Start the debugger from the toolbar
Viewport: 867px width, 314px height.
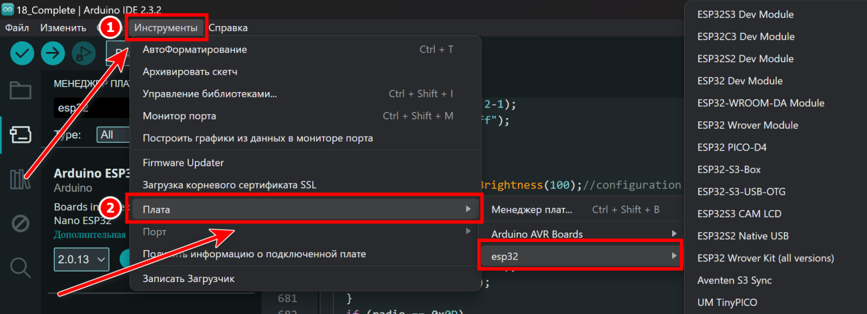point(85,53)
